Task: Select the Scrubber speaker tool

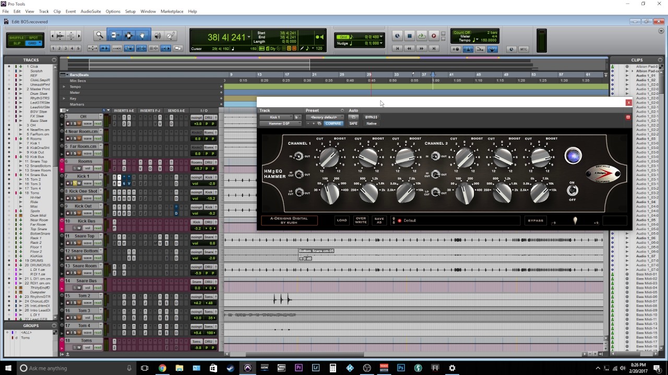Action: coord(157,35)
